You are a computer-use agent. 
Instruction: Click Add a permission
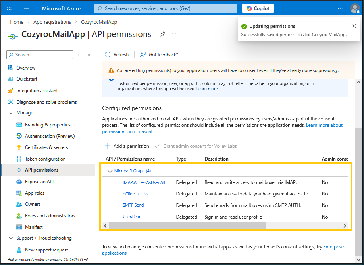pos(127,146)
